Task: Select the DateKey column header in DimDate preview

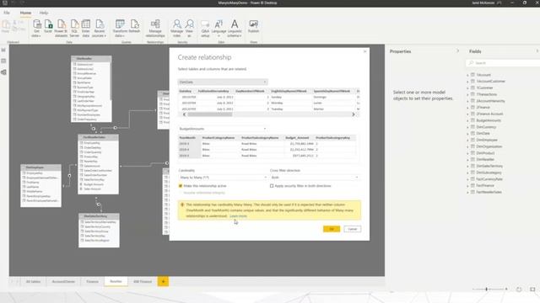Action: point(186,91)
